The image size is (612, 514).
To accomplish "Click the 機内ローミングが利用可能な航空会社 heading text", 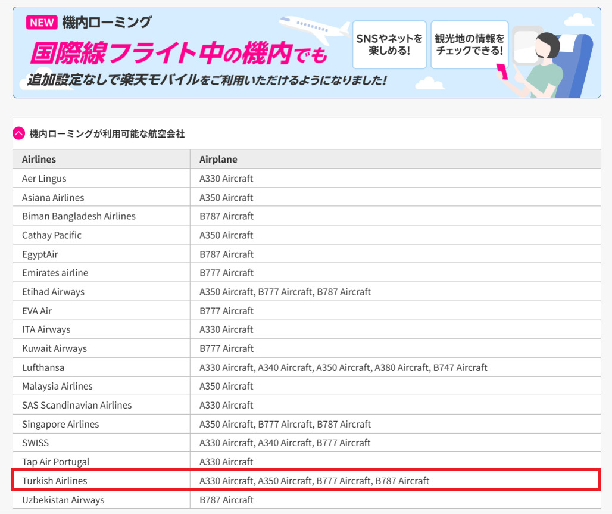I will 107,134.
